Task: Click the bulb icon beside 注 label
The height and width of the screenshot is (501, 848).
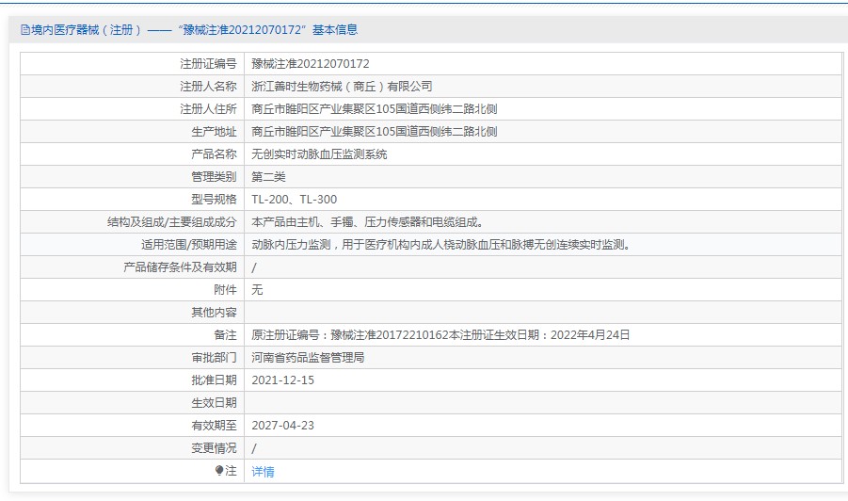Action: coord(219,471)
